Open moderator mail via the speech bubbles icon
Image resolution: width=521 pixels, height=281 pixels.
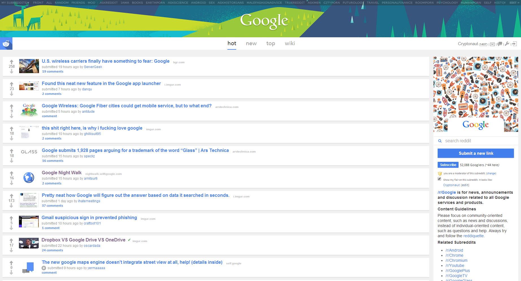[x=500, y=44]
